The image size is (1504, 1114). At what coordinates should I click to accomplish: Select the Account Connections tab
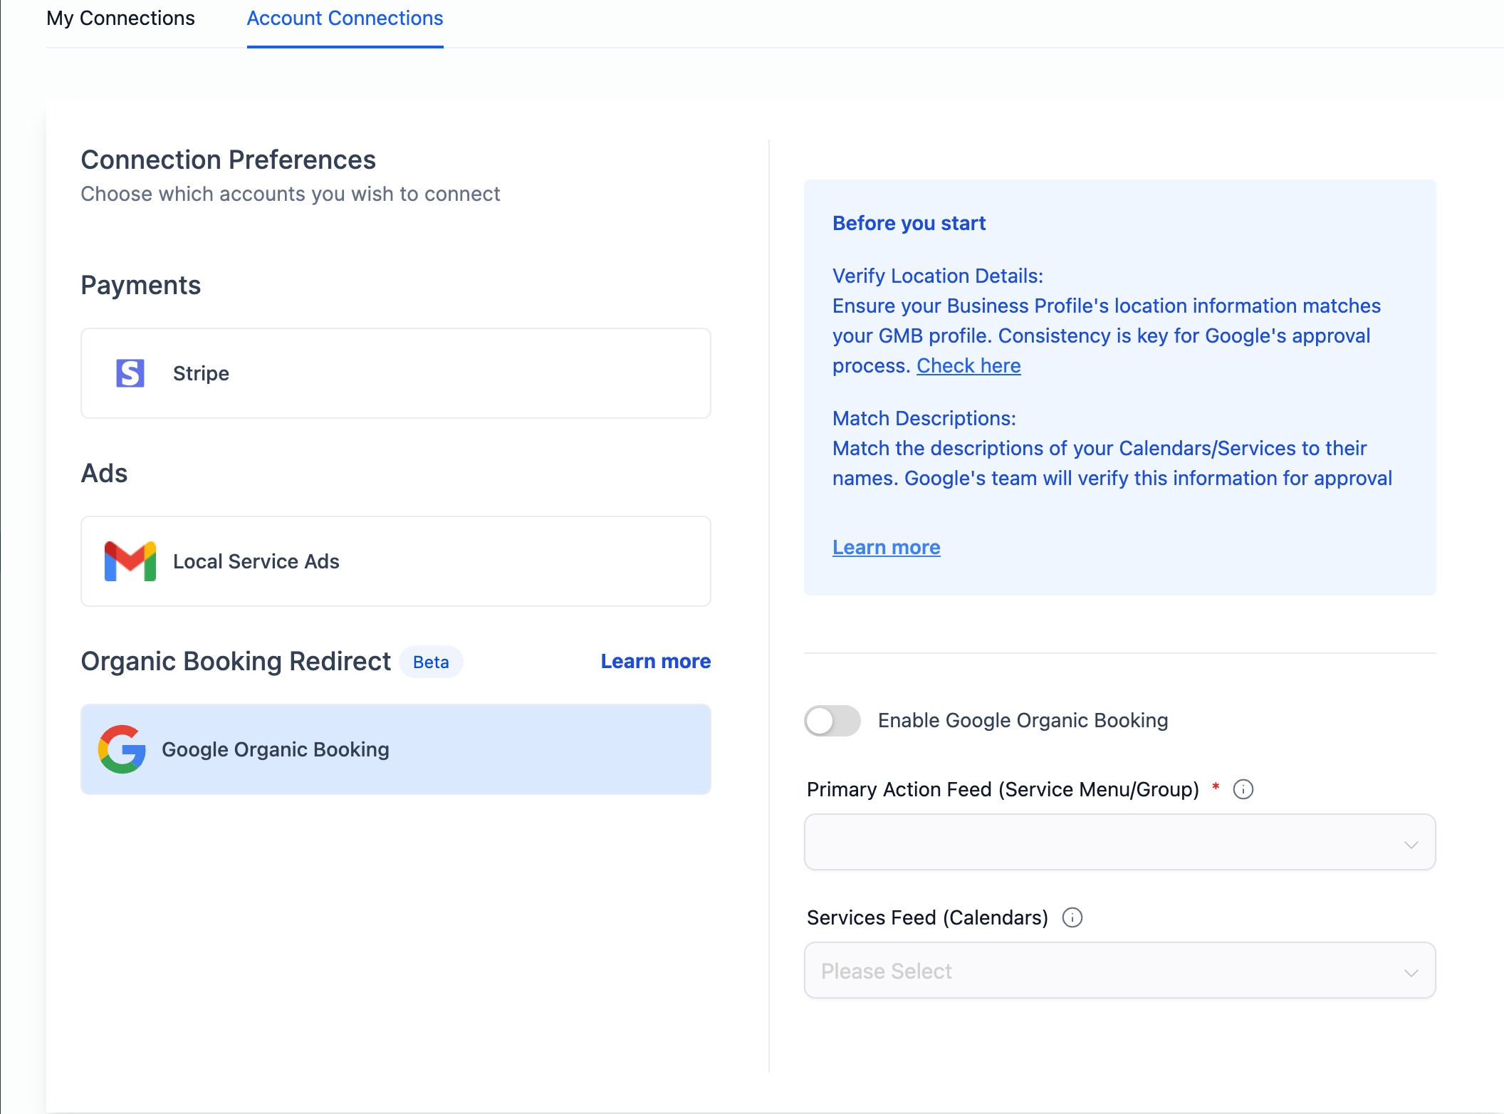[345, 19]
